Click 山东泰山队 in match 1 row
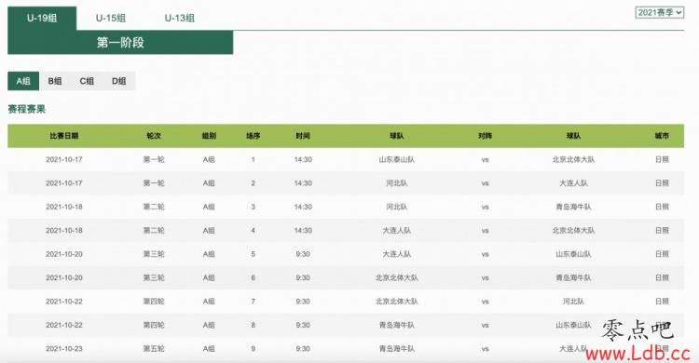 coord(397,159)
